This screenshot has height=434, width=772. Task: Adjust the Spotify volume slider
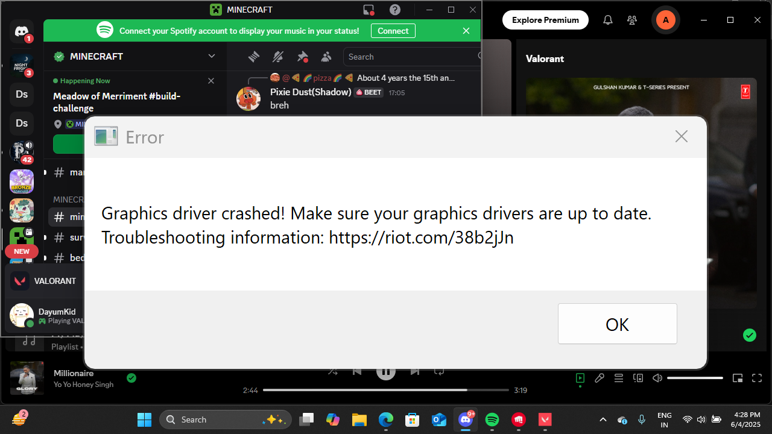[695, 378]
